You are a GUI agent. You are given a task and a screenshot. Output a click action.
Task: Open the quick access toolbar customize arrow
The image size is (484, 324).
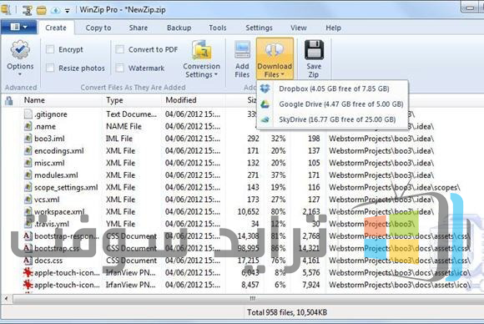pos(67,11)
